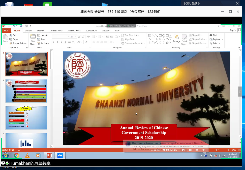Screen dimensions: 245x170
Task: Open VLC media player from taskbar
Action: pos(27,155)
